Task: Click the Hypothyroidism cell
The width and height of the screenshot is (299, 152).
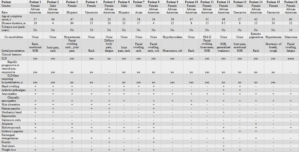Action: pyautogui.click(x=172, y=37)
